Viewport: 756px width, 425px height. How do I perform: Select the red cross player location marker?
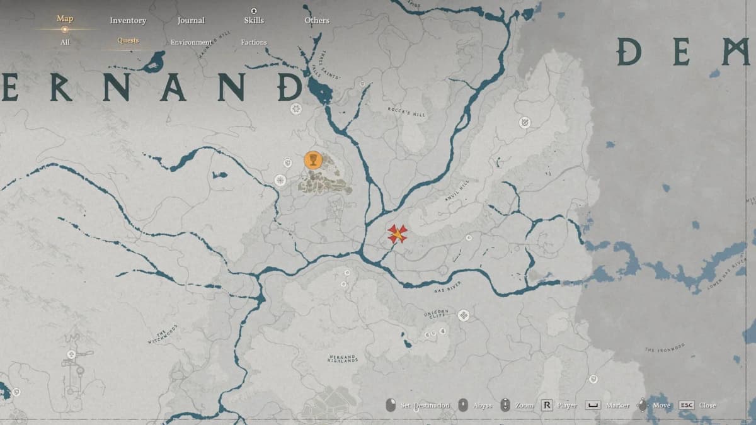pos(397,234)
